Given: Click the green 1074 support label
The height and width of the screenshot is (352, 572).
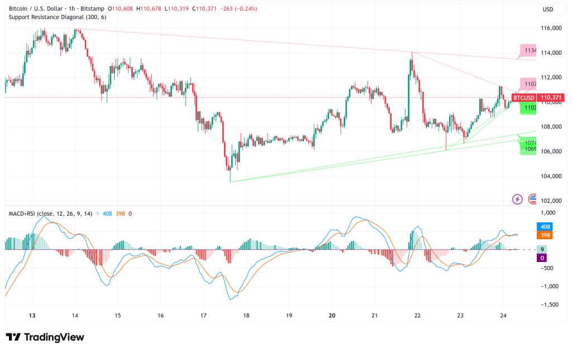Looking at the screenshot, I should [528, 143].
